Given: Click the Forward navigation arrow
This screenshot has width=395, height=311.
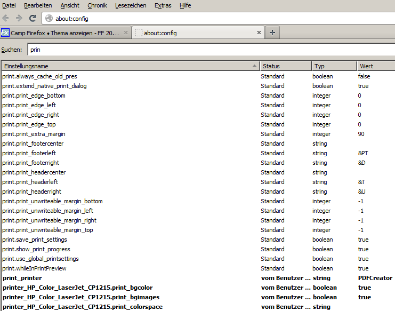Looking at the screenshot, I should pyautogui.click(x=19, y=18).
